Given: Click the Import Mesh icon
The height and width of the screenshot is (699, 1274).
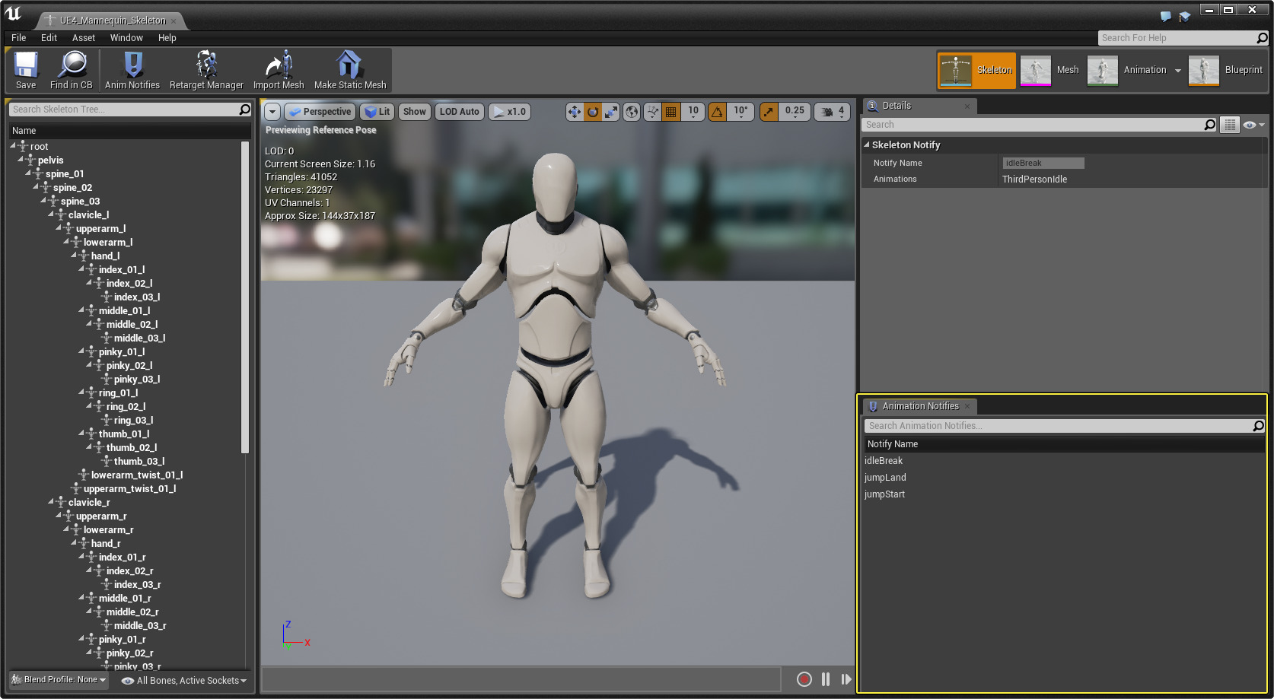Looking at the screenshot, I should click(x=279, y=70).
